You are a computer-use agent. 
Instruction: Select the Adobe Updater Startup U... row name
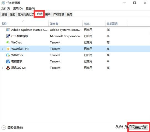tap(29, 30)
